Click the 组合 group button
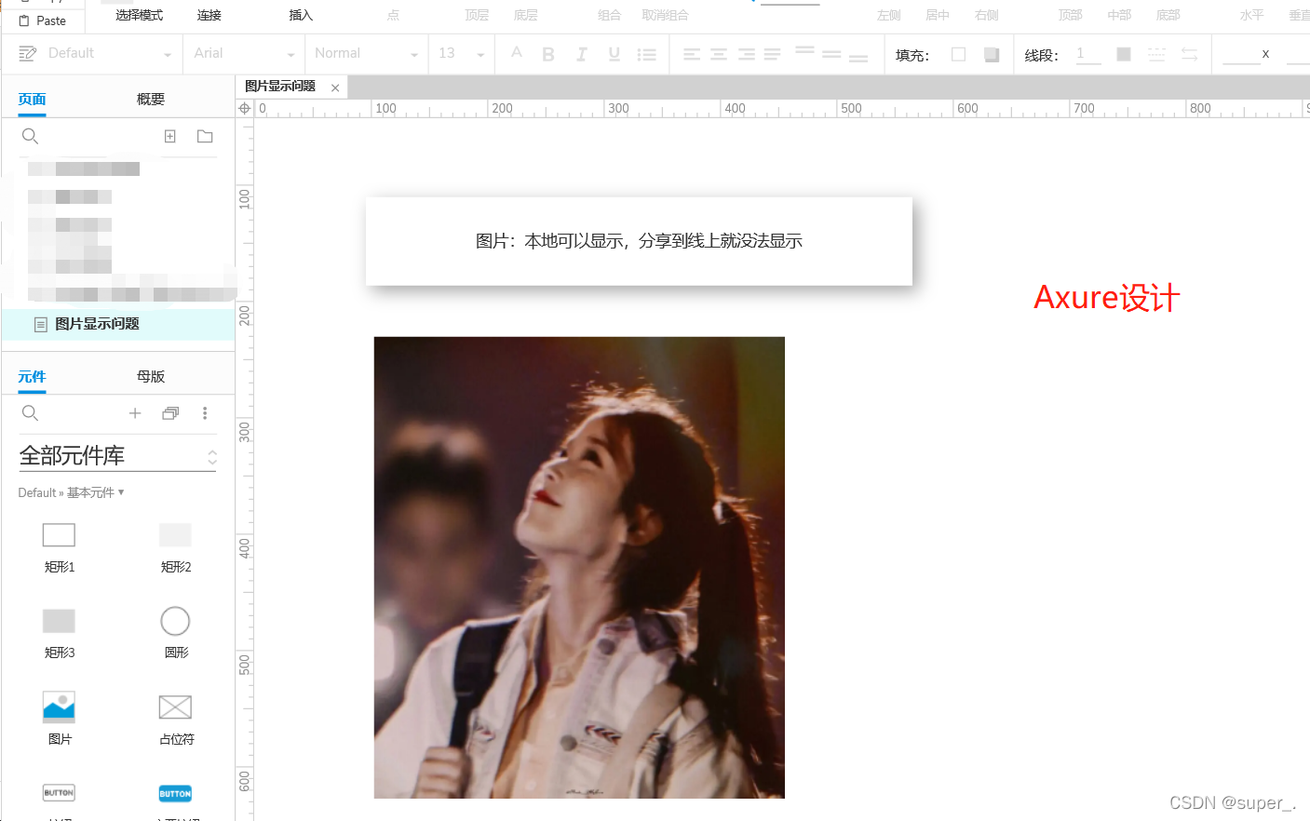This screenshot has height=821, width=1310. point(609,15)
